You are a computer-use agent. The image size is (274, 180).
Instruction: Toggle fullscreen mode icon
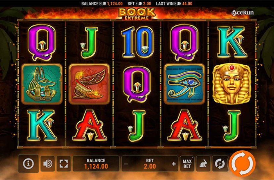coord(64,164)
